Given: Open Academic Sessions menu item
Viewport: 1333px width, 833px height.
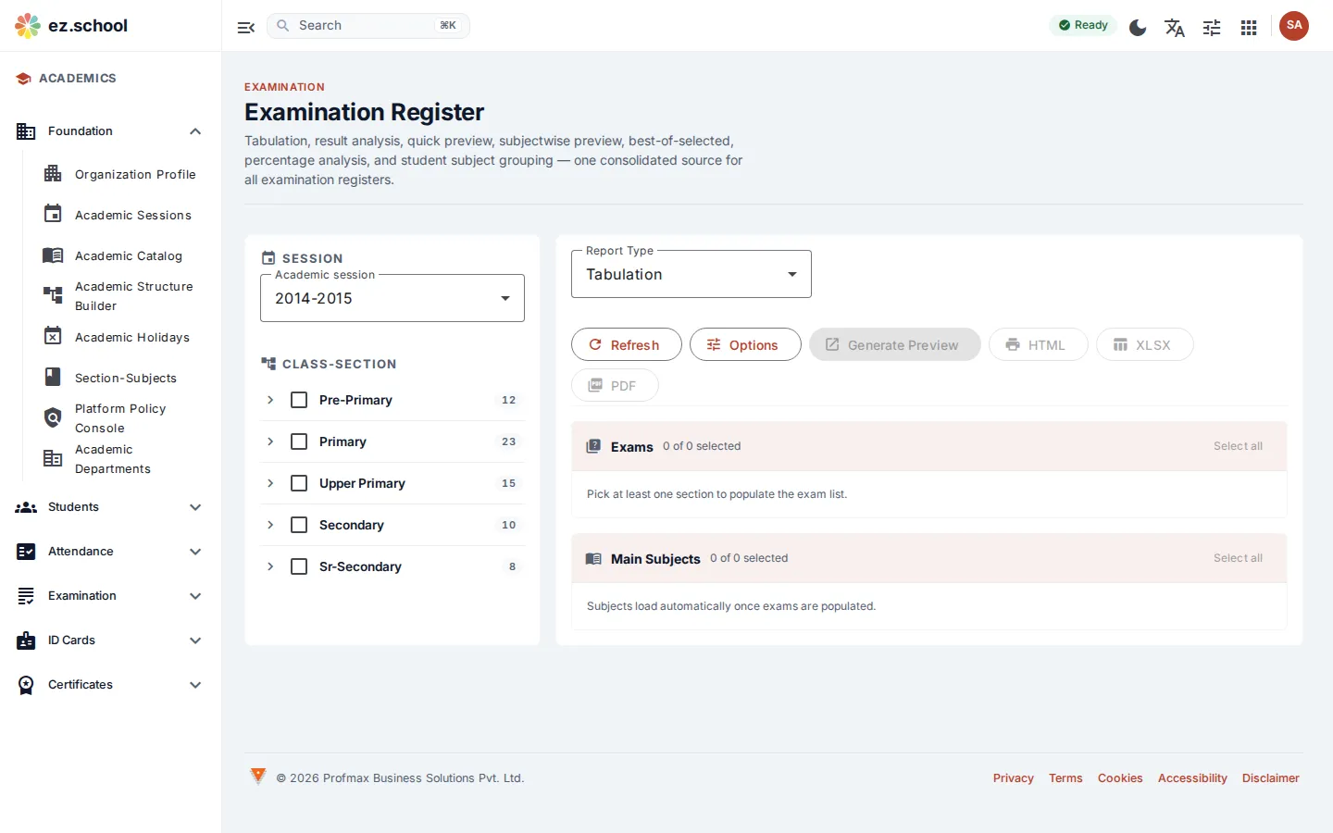Looking at the screenshot, I should [121, 215].
